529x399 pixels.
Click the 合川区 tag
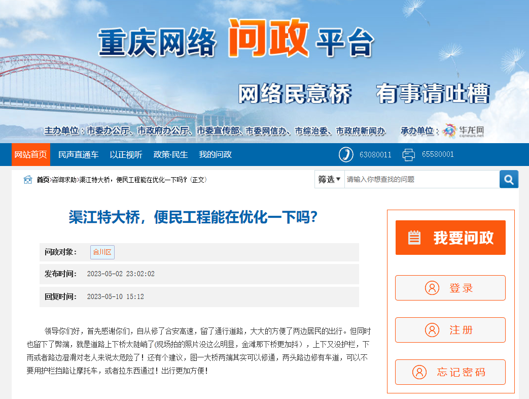pyautogui.click(x=102, y=252)
